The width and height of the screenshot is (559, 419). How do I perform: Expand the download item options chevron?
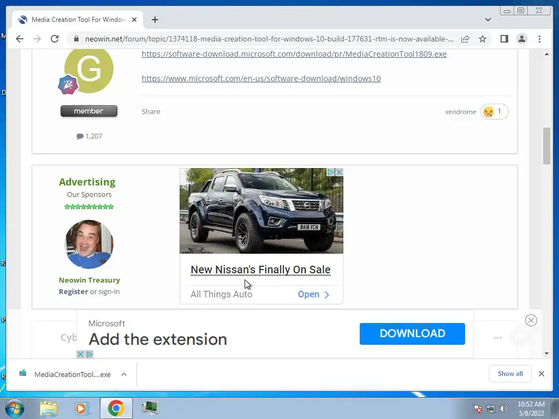[124, 374]
